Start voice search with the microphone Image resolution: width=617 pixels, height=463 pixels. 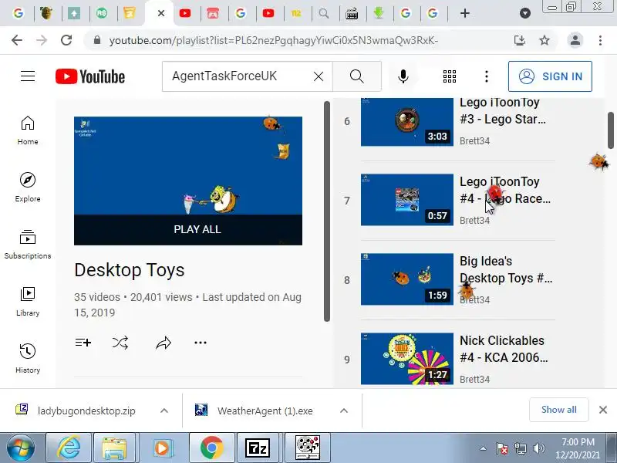403,76
